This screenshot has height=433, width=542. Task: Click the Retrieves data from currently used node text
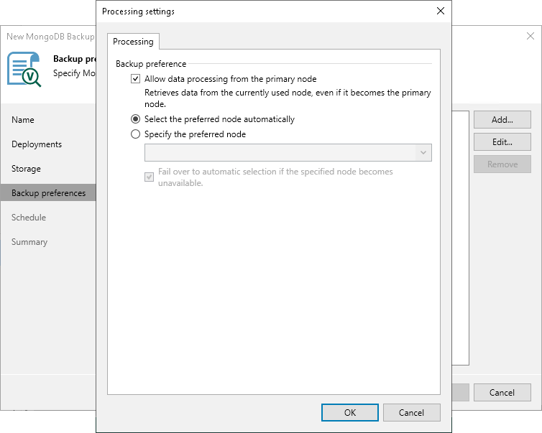(288, 98)
